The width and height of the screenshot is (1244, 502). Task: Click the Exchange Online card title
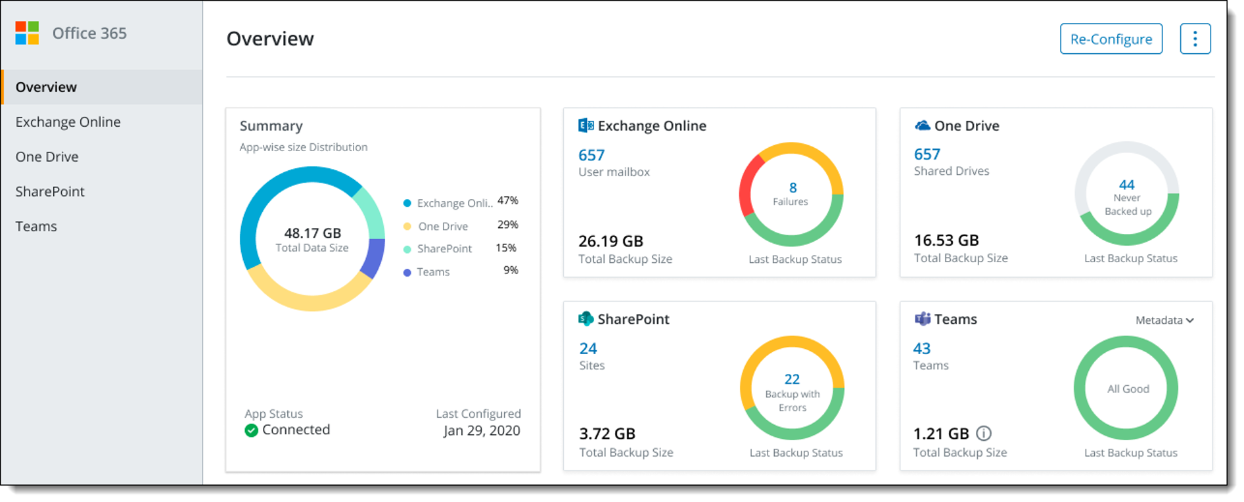pos(652,126)
